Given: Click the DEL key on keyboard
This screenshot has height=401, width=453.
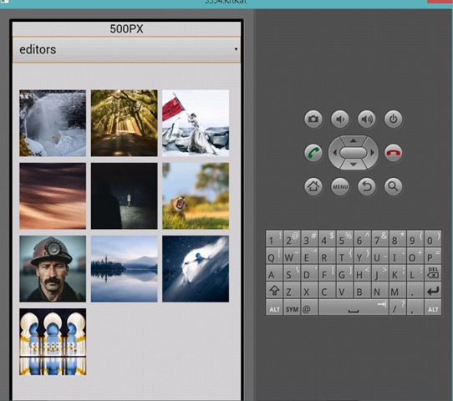Looking at the screenshot, I should [433, 272].
